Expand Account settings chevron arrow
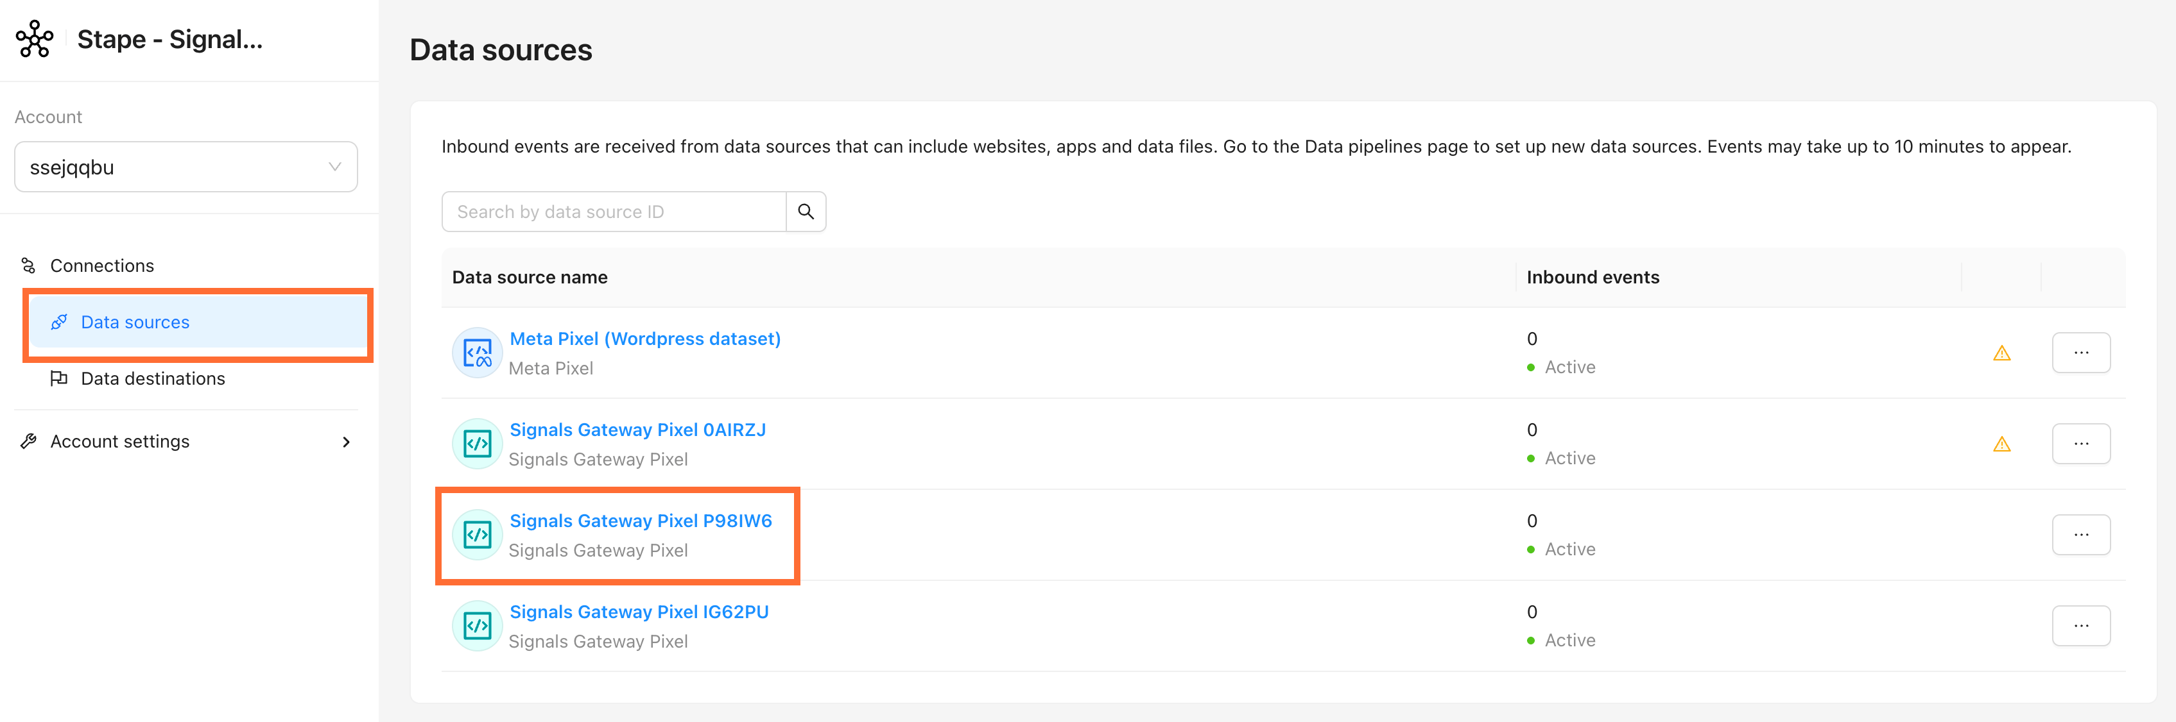This screenshot has width=2176, height=722. click(x=345, y=442)
